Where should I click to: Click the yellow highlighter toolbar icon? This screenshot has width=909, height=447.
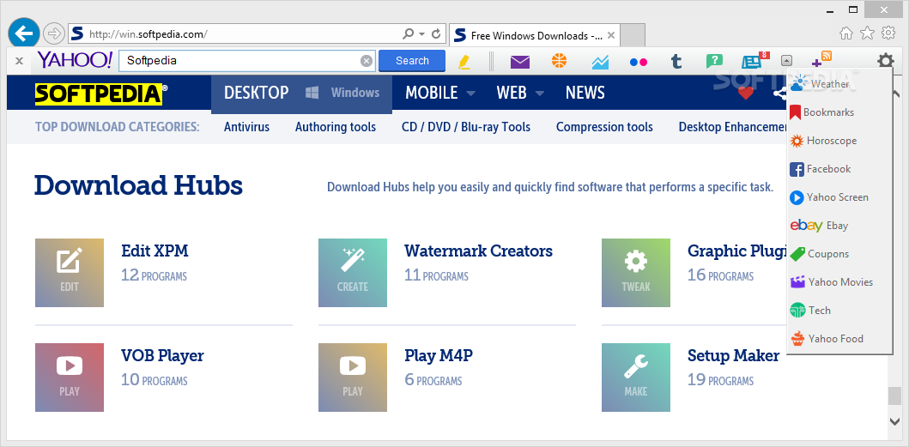(464, 61)
